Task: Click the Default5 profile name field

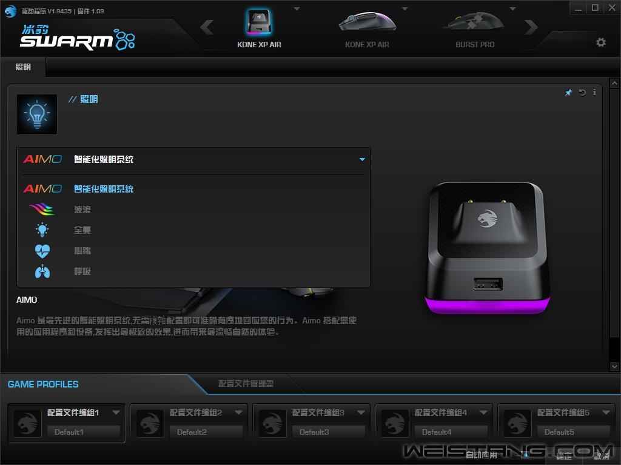Action: pyautogui.click(x=572, y=432)
